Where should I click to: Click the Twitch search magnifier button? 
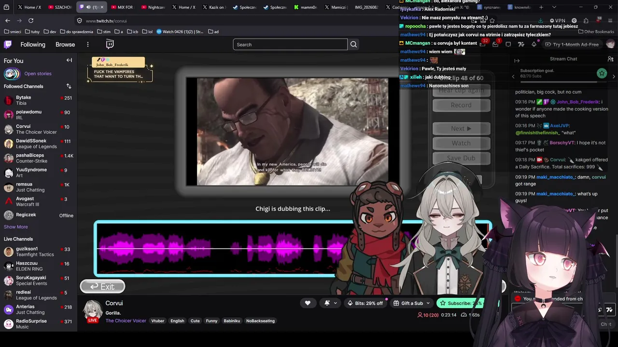click(x=353, y=44)
